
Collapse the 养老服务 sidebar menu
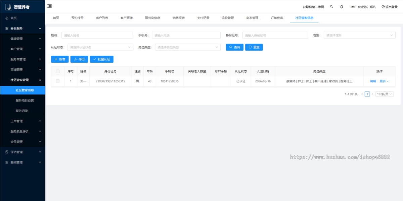coord(23,28)
